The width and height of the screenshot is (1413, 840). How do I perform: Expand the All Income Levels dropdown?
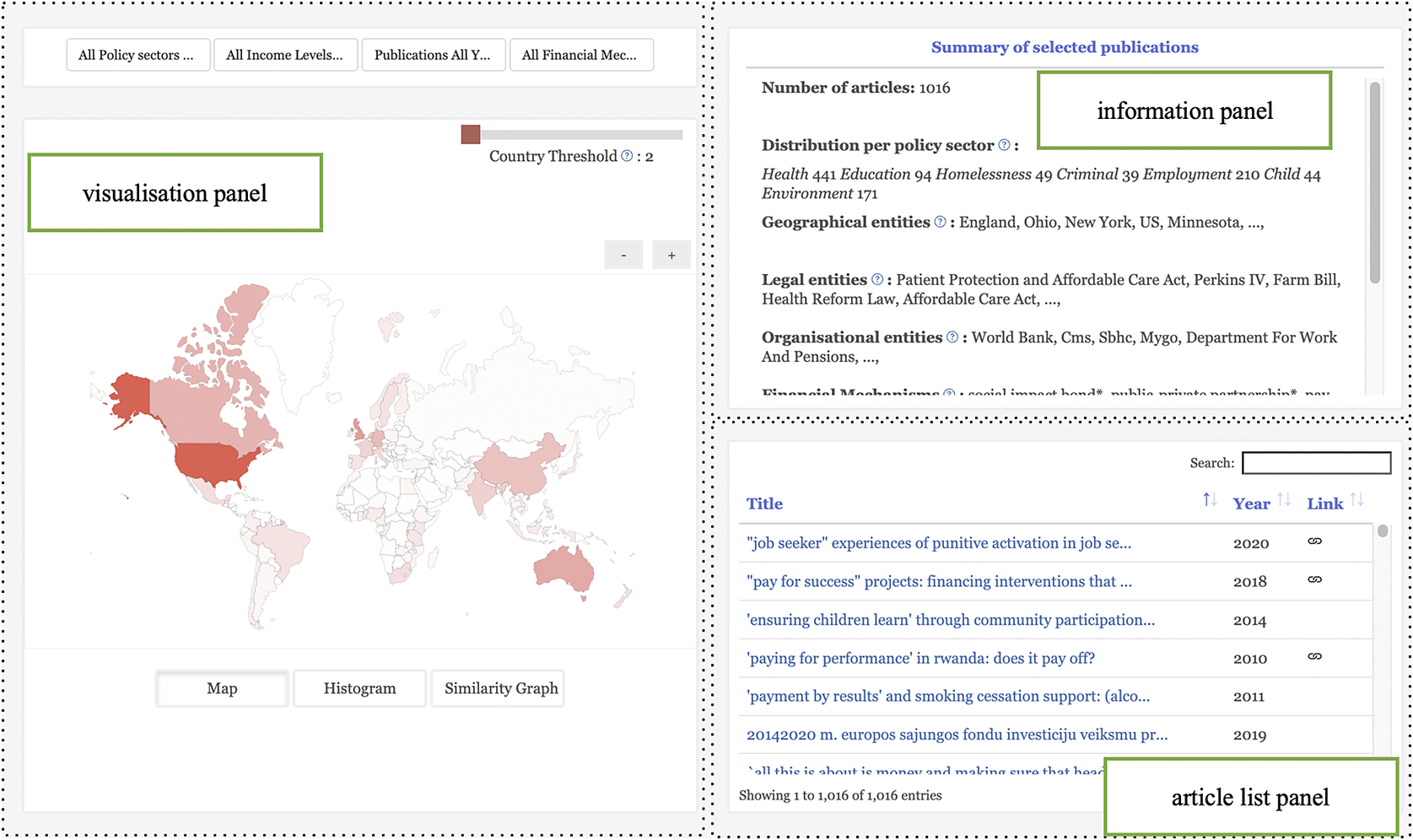(285, 55)
